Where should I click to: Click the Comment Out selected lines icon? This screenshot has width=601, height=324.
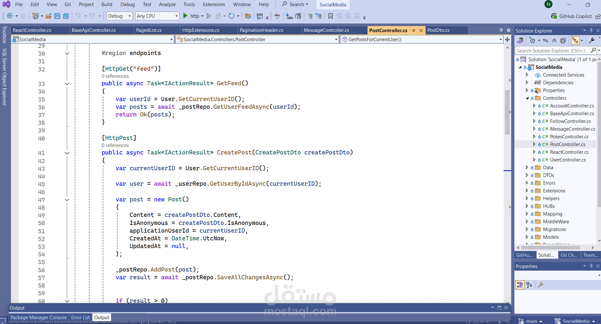[310, 16]
